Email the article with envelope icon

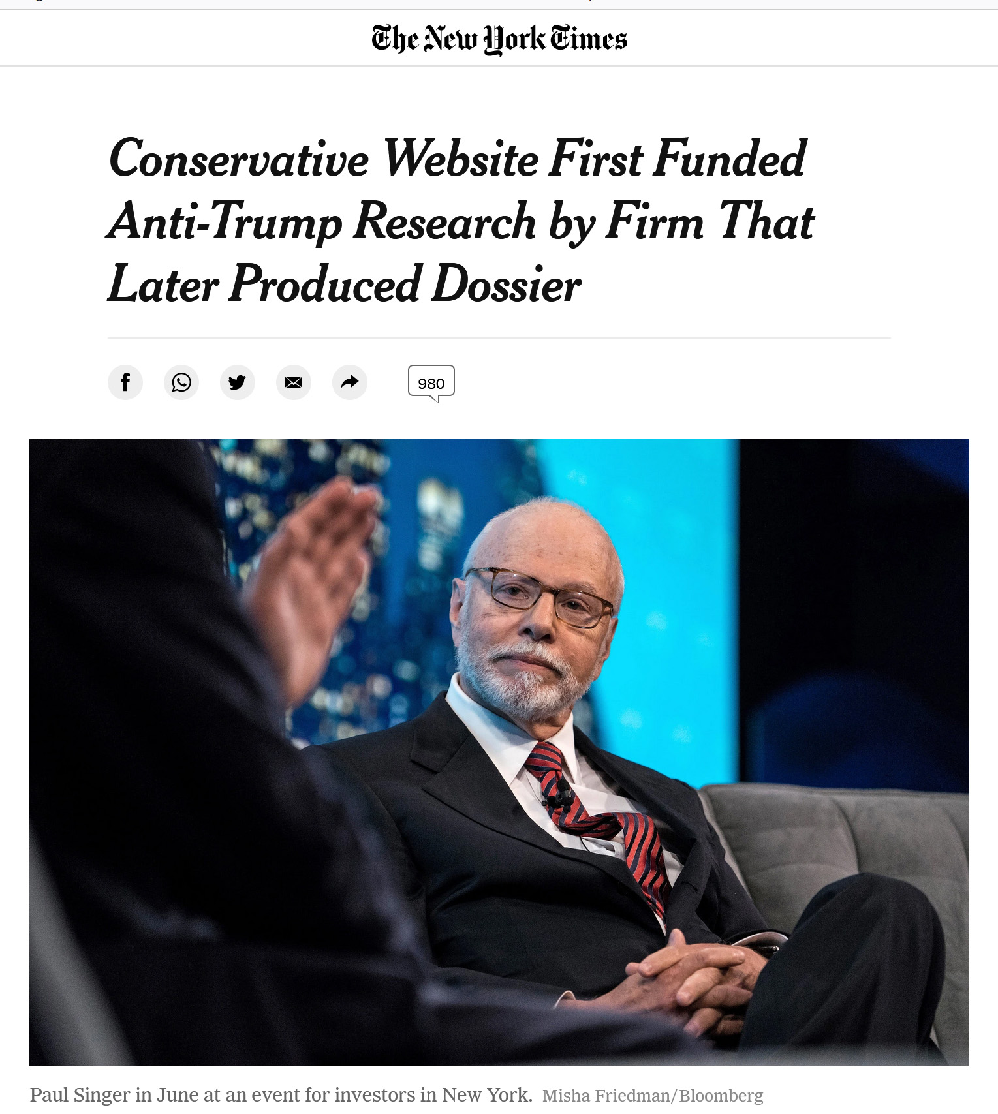[x=294, y=382]
